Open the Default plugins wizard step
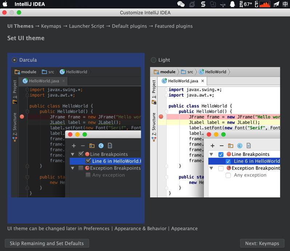The height and width of the screenshot is (251, 290). 129,26
